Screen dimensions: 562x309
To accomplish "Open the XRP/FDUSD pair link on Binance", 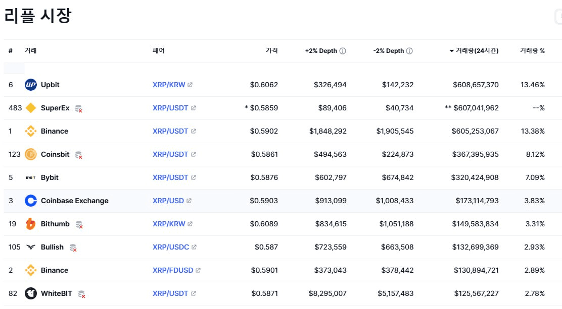I will [173, 270].
